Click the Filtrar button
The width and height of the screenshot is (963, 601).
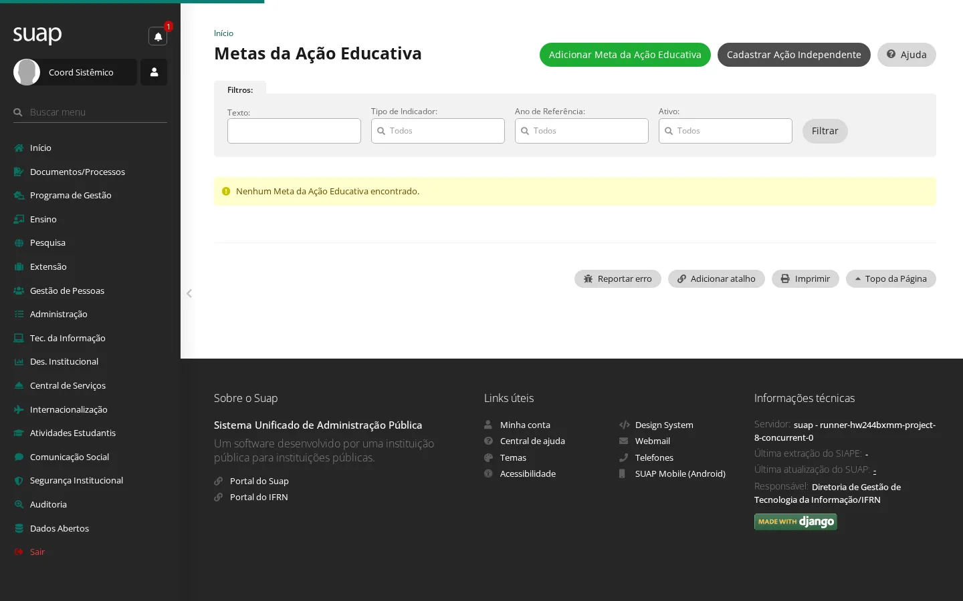pos(825,131)
